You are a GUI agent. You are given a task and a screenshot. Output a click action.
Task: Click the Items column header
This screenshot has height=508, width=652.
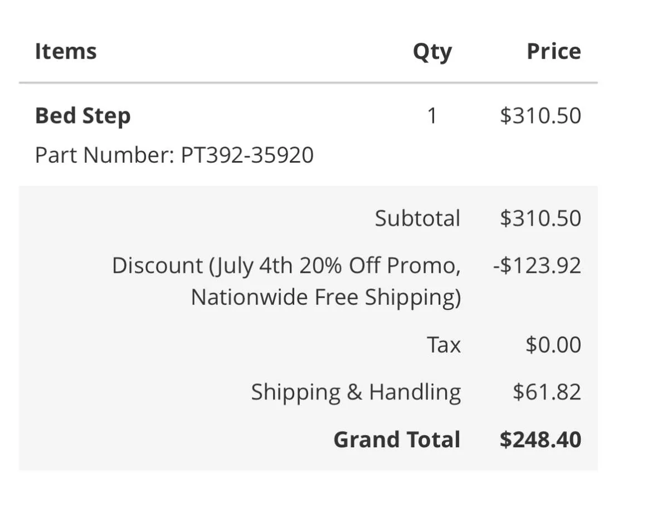66,52
